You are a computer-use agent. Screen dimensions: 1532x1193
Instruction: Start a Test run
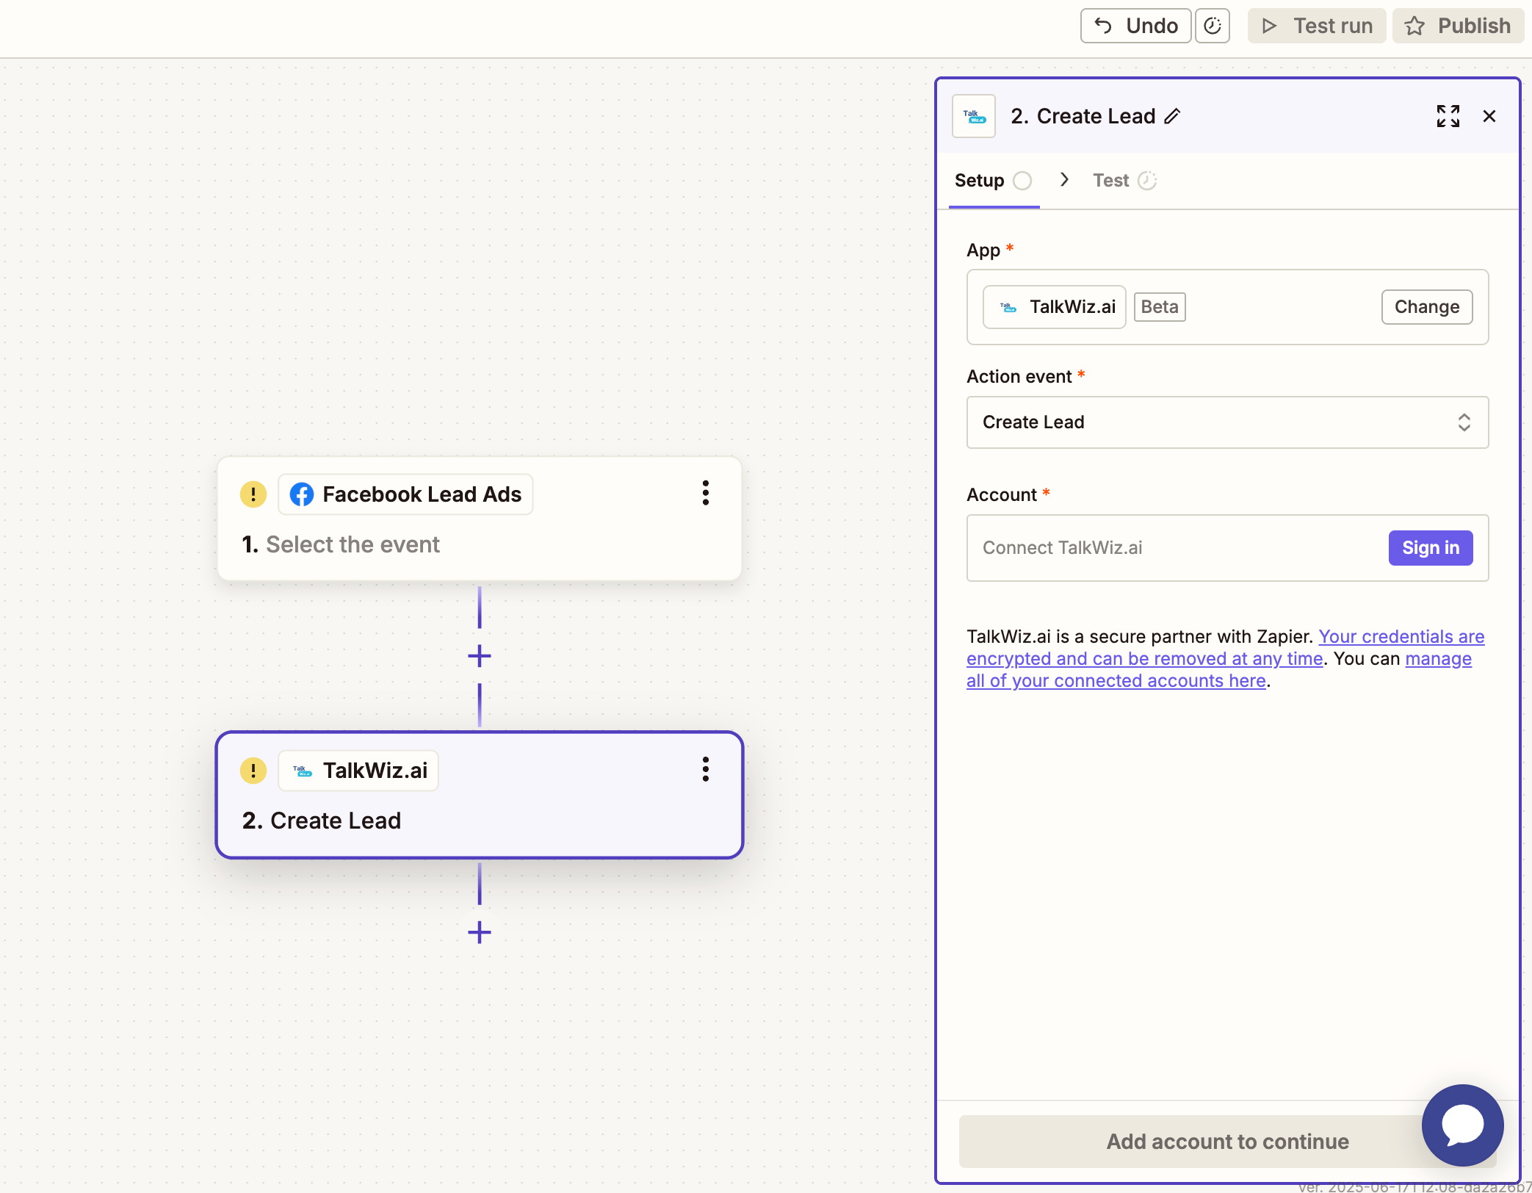1317,26
